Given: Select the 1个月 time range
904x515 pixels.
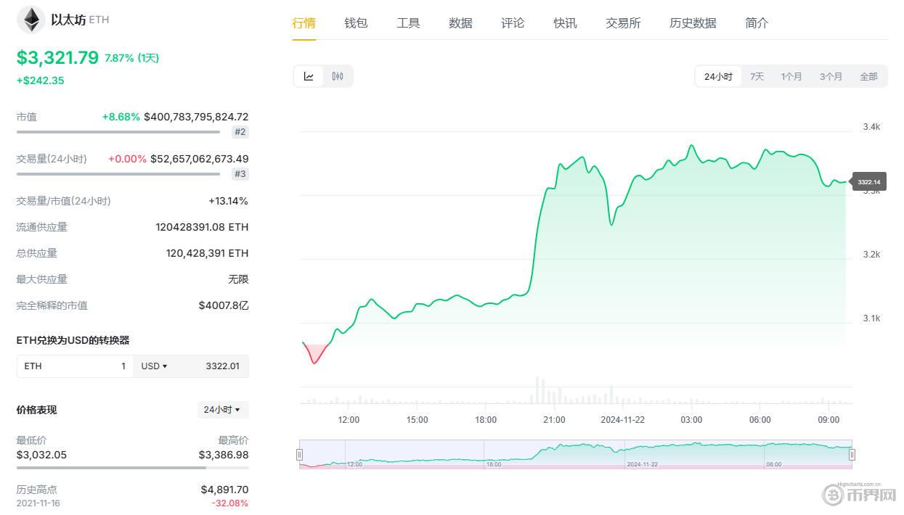Looking at the screenshot, I should (x=791, y=77).
